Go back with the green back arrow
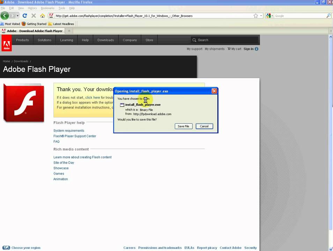This screenshot has width=333, height=251. pyautogui.click(x=5, y=16)
